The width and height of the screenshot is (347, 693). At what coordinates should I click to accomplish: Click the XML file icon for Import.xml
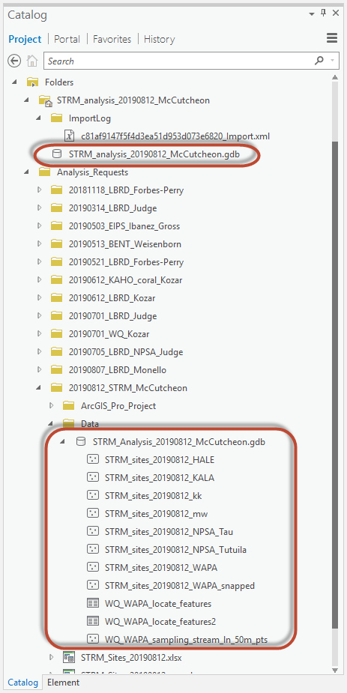[68, 136]
